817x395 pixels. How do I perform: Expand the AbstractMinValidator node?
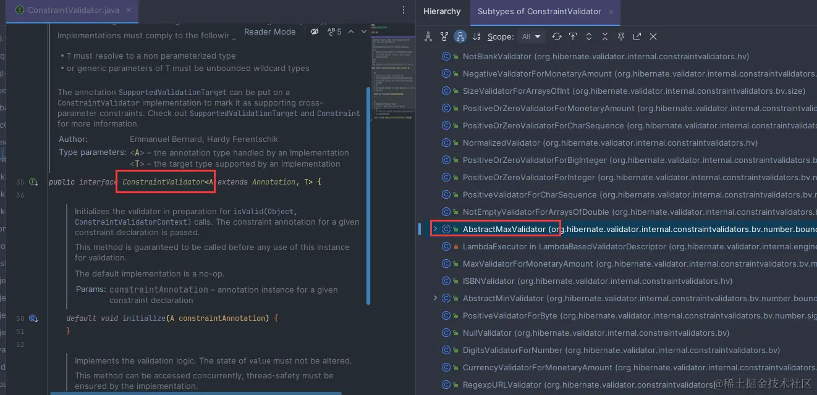[435, 298]
